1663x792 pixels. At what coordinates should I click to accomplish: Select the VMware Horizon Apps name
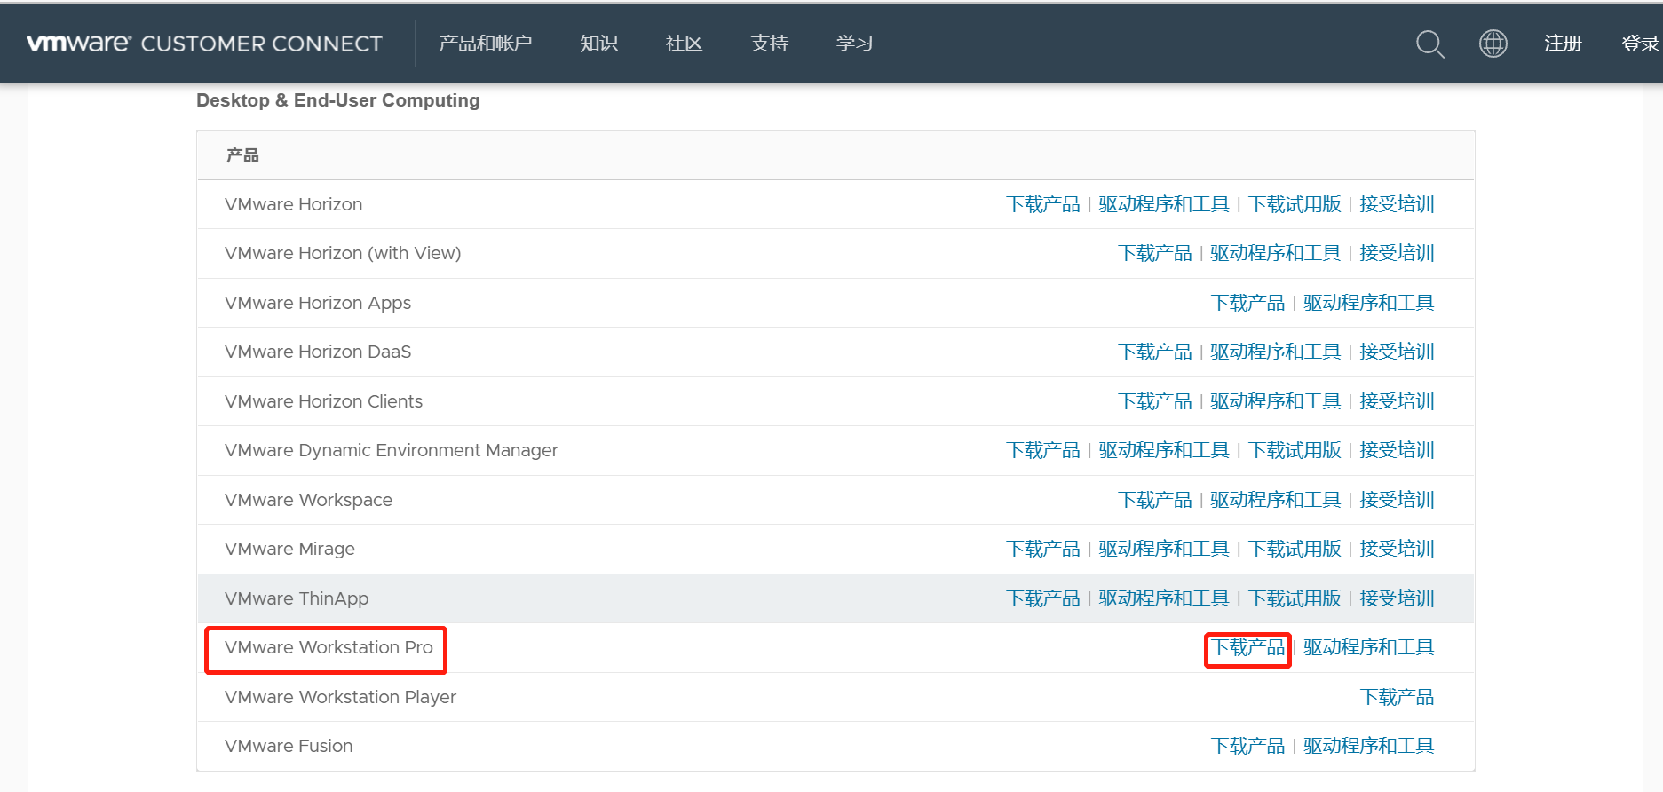[318, 303]
